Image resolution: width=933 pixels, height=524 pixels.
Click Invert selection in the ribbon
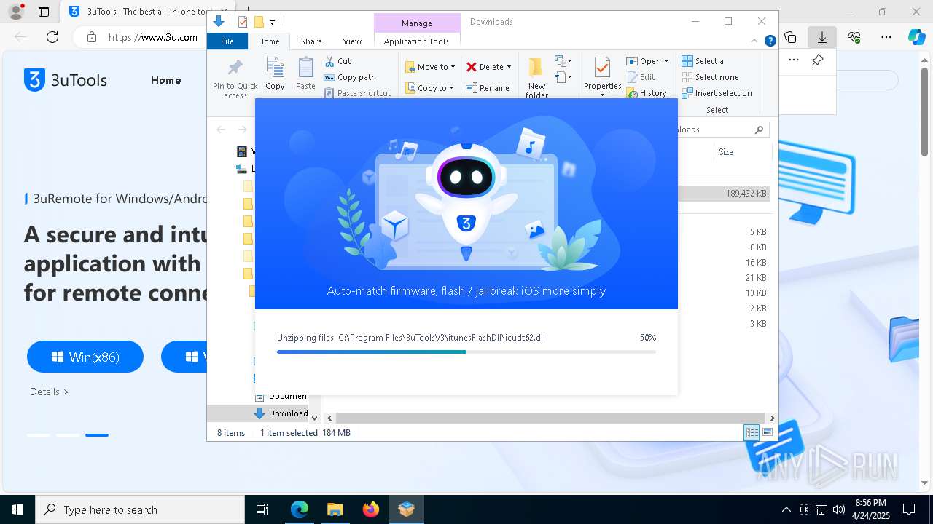pos(717,93)
